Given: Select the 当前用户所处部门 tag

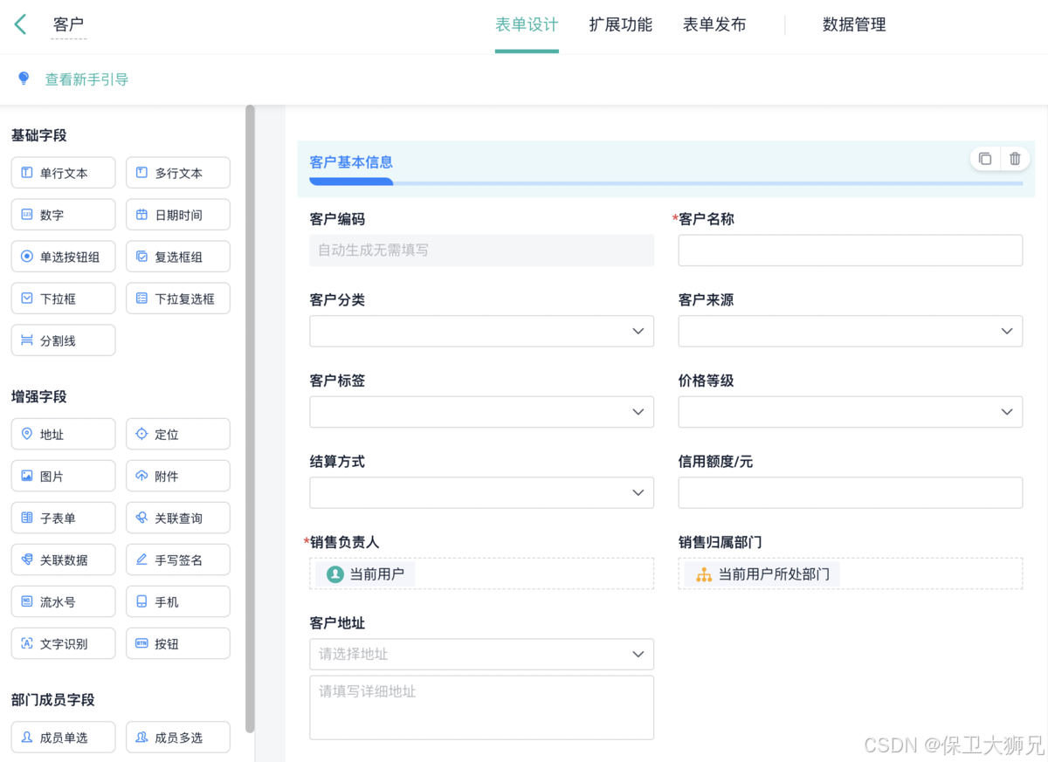Looking at the screenshot, I should click(763, 573).
